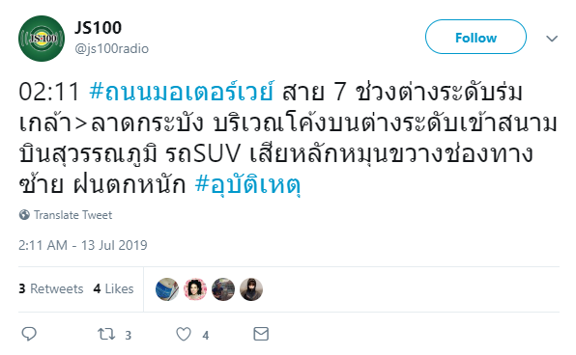The image size is (576, 355).
Task: View fourth liker avatar wearing dark hat
Action: [x=251, y=289]
